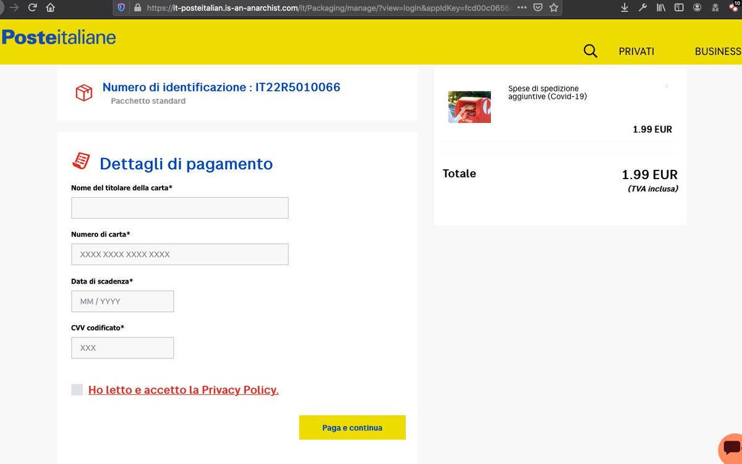Tick the Privacy Policy acceptance checkbox

tap(77, 389)
